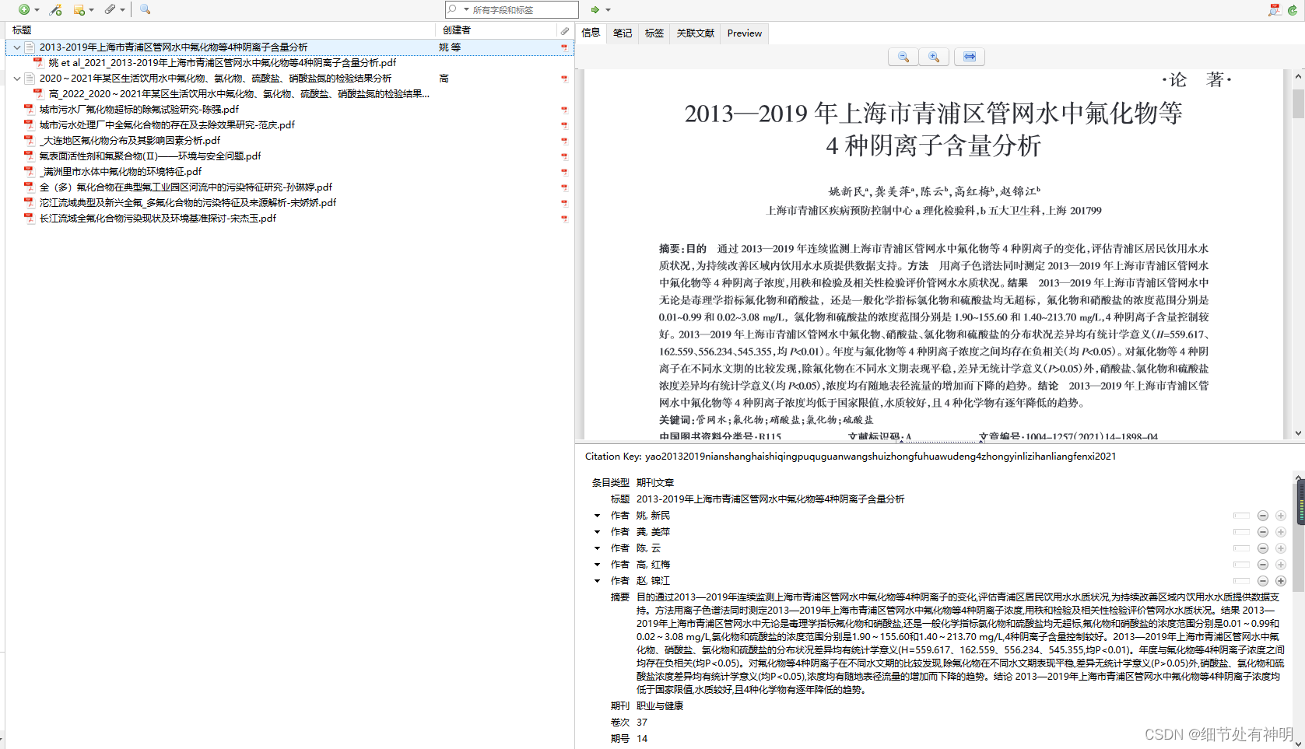Screen dimensions: 1305x749
Task: Fit PDF preview to width
Action: tap(970, 57)
